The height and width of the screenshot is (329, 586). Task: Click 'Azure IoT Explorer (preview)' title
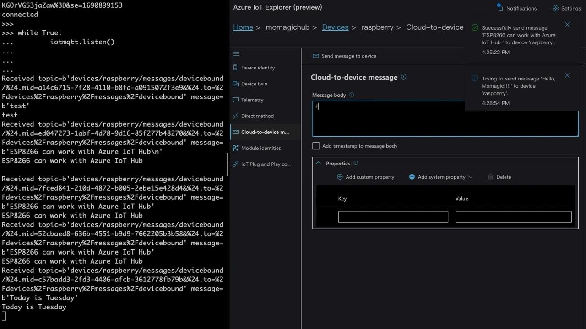pyautogui.click(x=277, y=7)
